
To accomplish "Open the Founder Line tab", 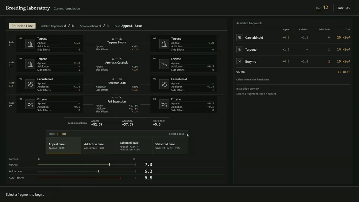I will tap(22, 26).
